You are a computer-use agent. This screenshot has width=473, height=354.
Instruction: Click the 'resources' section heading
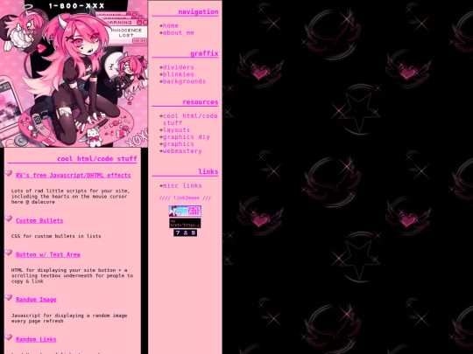pyautogui.click(x=201, y=102)
